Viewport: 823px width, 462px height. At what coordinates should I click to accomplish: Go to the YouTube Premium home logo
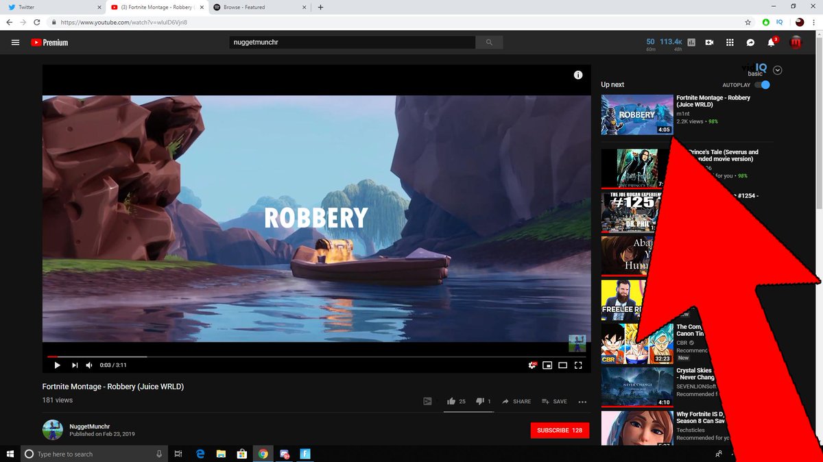pyautogui.click(x=49, y=42)
